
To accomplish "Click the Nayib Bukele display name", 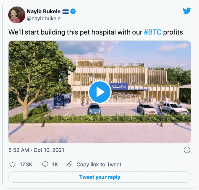I will coord(44,12).
